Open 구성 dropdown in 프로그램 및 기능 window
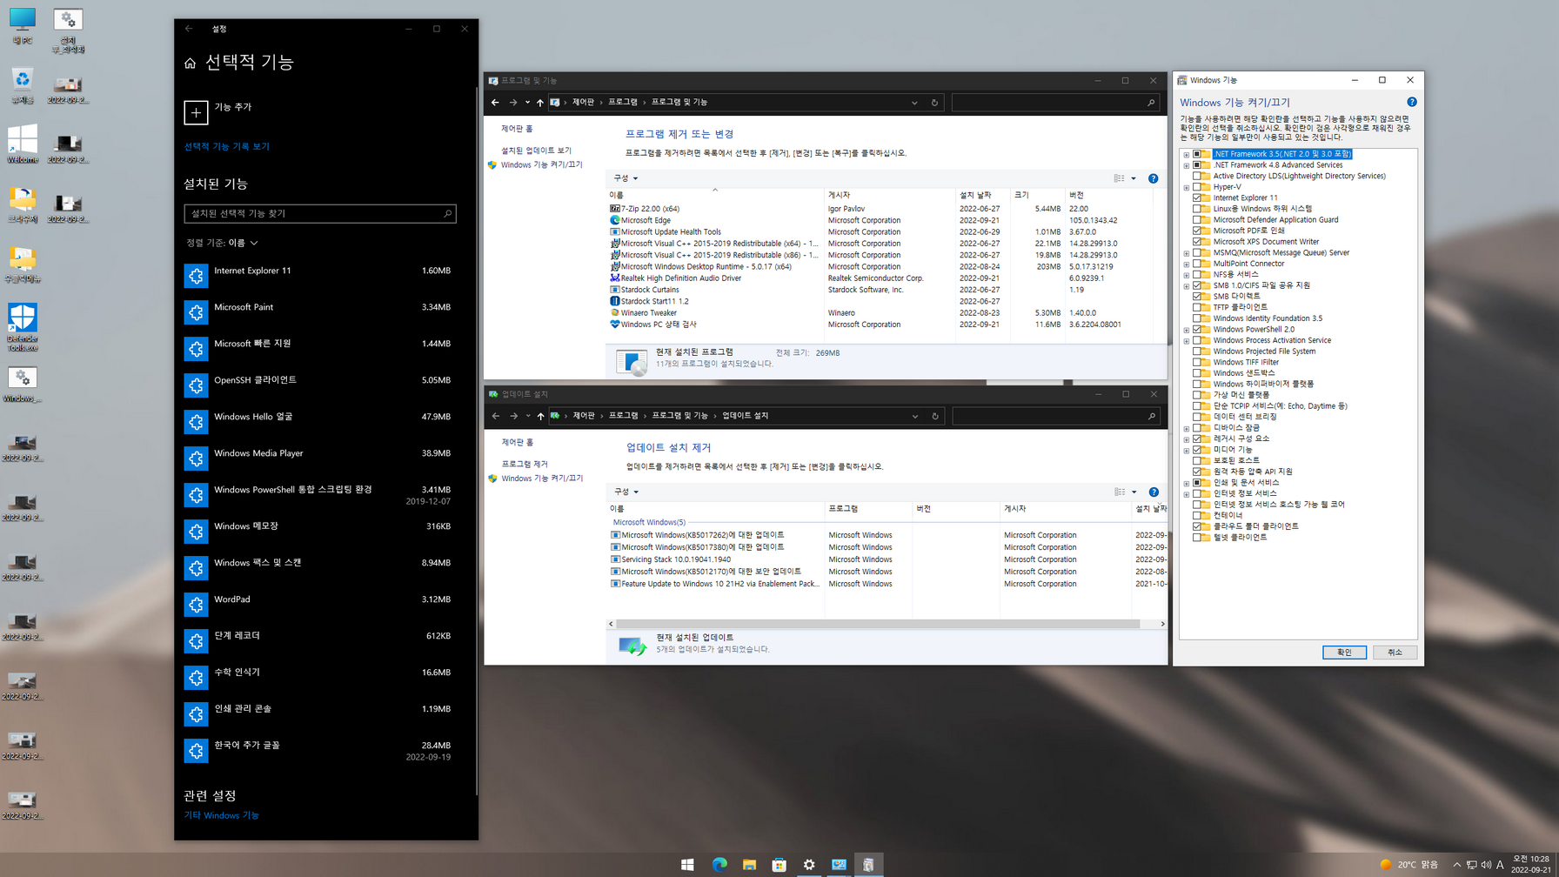1559x877 pixels. 626,178
